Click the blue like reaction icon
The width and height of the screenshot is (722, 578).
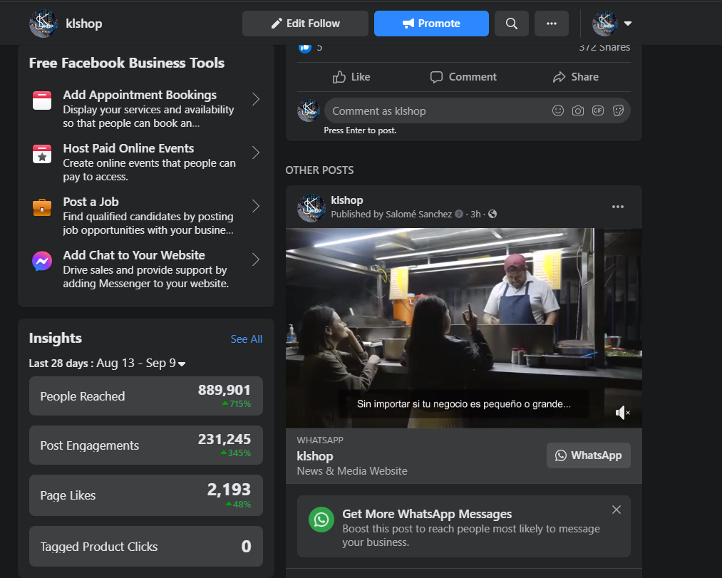click(305, 48)
